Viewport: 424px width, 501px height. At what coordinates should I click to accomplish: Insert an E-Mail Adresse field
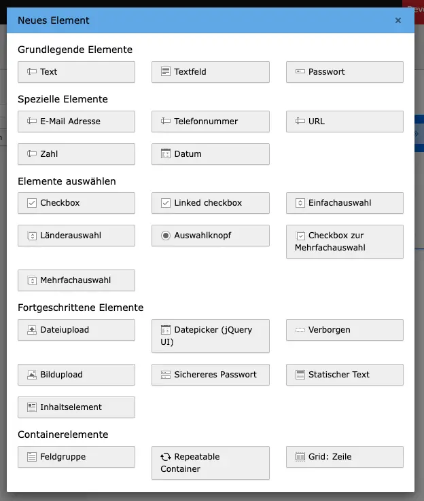click(76, 122)
